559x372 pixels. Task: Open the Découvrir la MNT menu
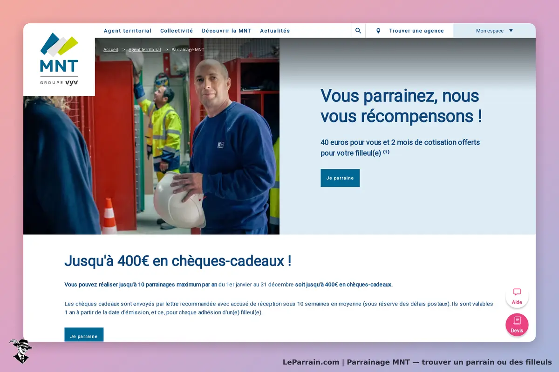click(x=226, y=31)
